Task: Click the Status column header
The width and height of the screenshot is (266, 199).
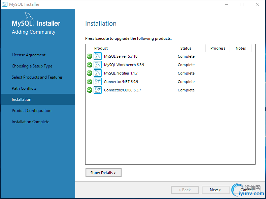Action: 186,48
